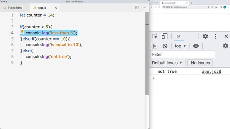Click the 'let counter = 14;' line
The height and width of the screenshot is (129, 230).
(x=37, y=15)
